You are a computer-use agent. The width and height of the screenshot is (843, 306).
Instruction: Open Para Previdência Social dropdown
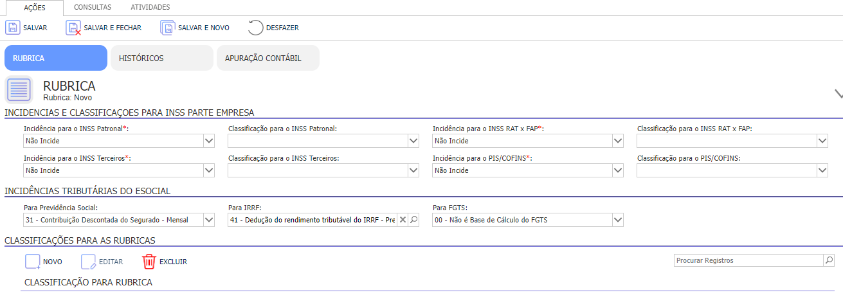pos(208,220)
